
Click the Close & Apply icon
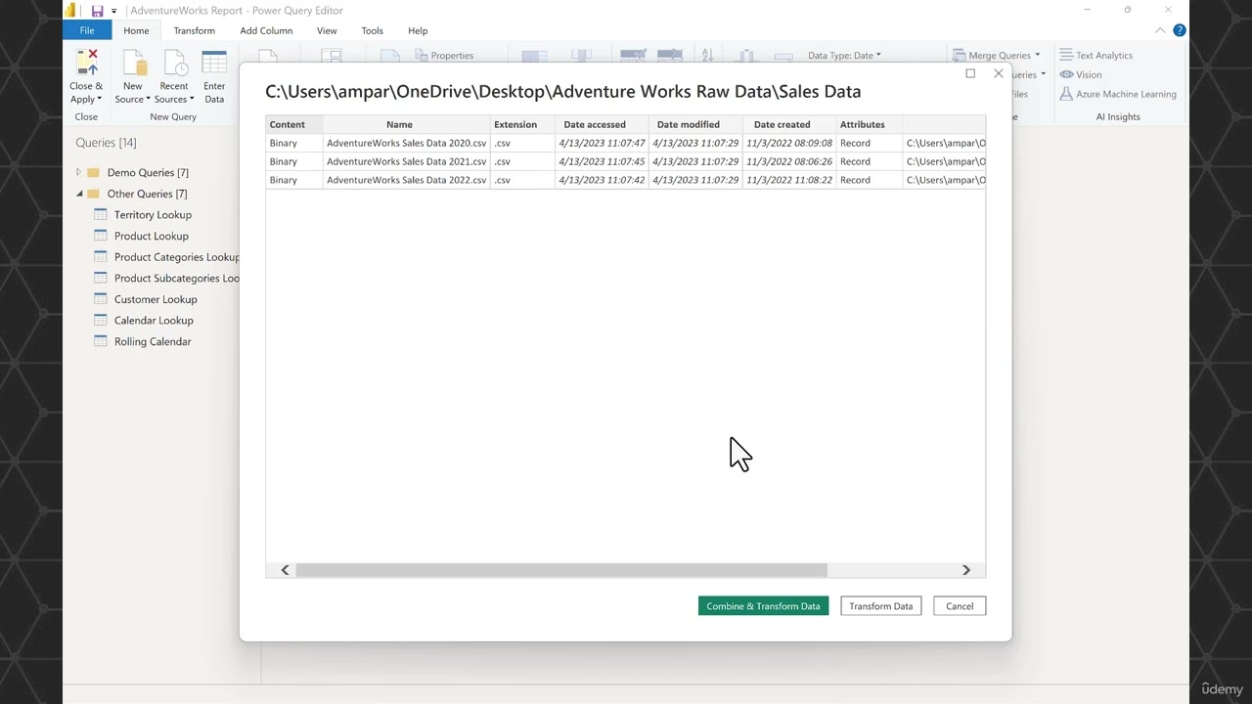click(87, 63)
